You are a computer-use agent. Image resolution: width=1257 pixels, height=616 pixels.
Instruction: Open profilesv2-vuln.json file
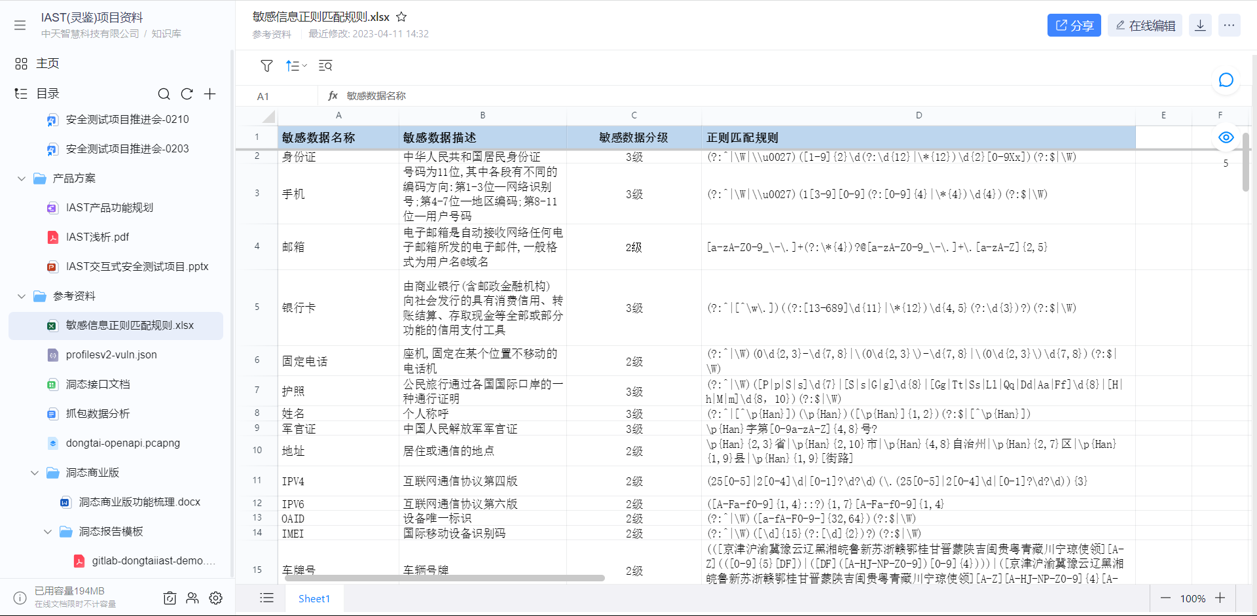(x=111, y=355)
